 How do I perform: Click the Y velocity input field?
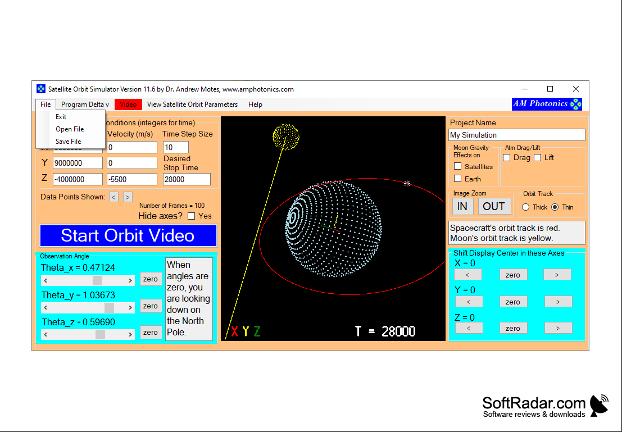coord(132,163)
